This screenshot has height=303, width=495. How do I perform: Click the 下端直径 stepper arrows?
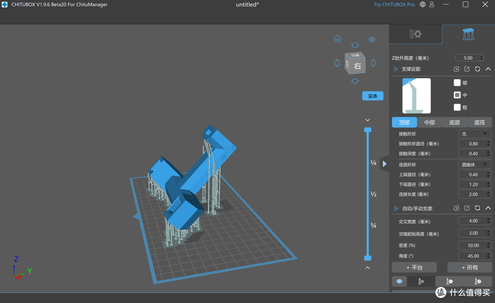(x=489, y=184)
